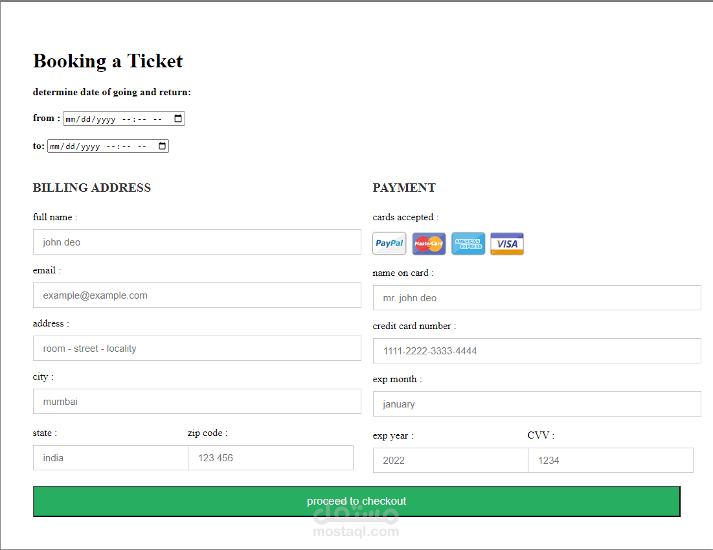Image resolution: width=713 pixels, height=550 pixels.
Task: Open the calendar picker for the from date
Action: (x=177, y=118)
